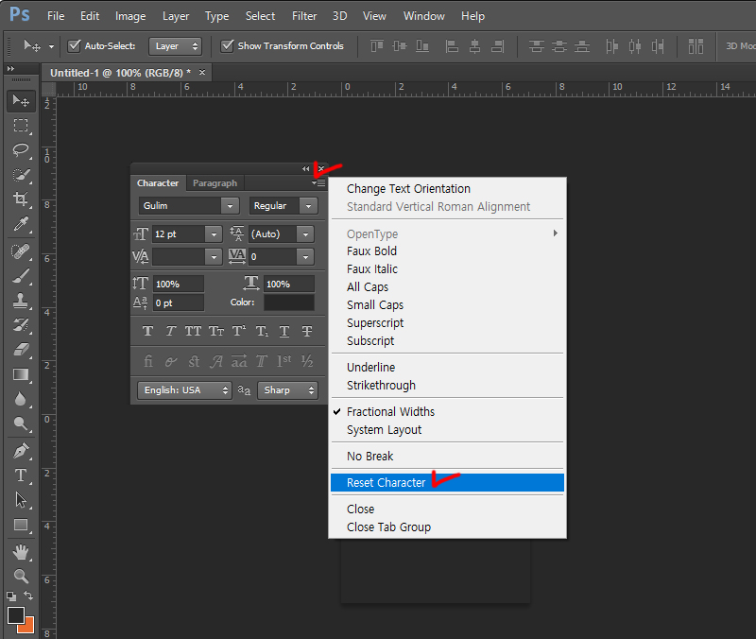
Task: Collapse Character panel with double-arrow icon
Action: pyautogui.click(x=305, y=169)
